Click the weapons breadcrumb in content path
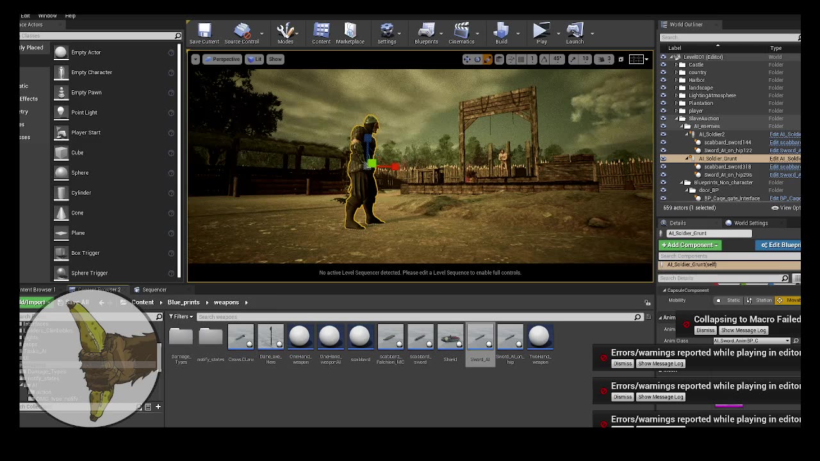This screenshot has height=461, width=820. [x=226, y=302]
